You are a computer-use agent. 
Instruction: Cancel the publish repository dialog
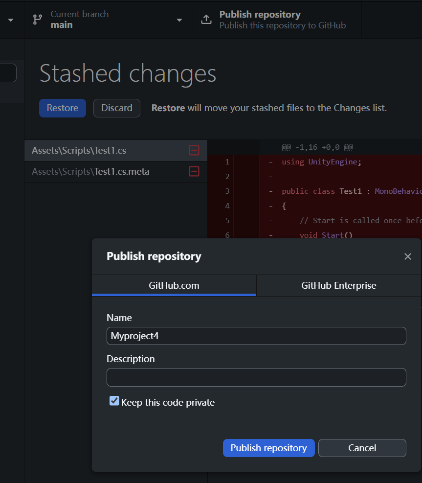[x=362, y=448]
